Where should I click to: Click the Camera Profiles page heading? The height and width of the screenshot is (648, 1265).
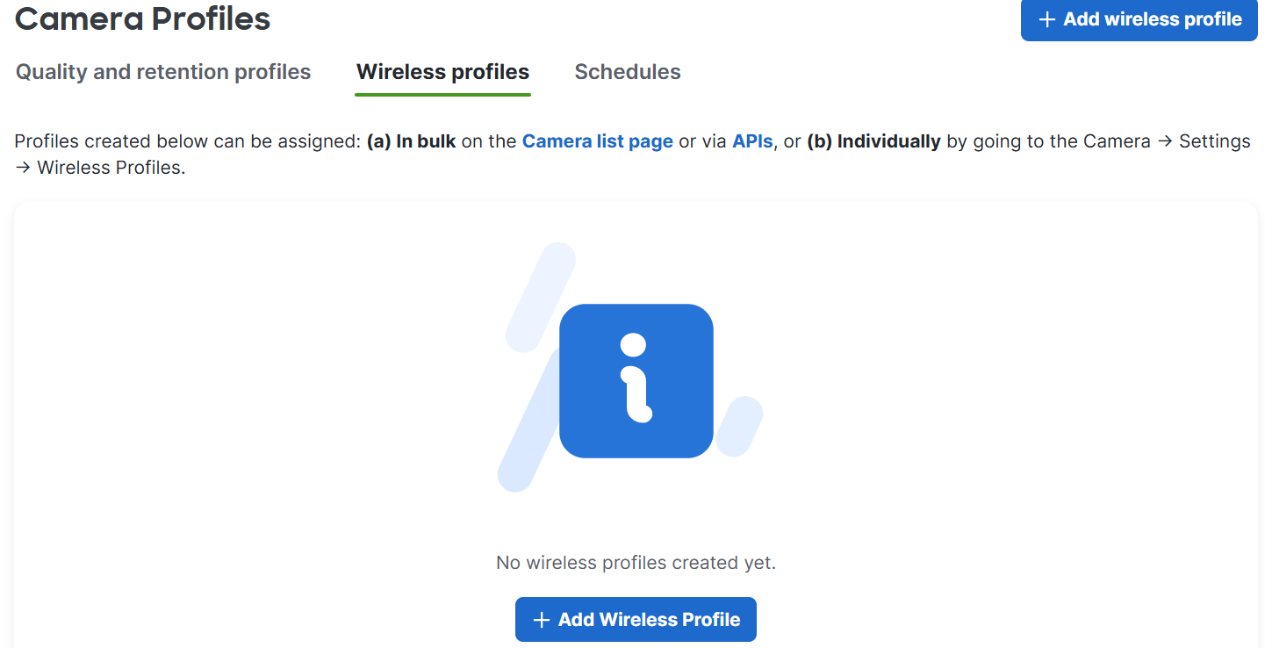[143, 18]
